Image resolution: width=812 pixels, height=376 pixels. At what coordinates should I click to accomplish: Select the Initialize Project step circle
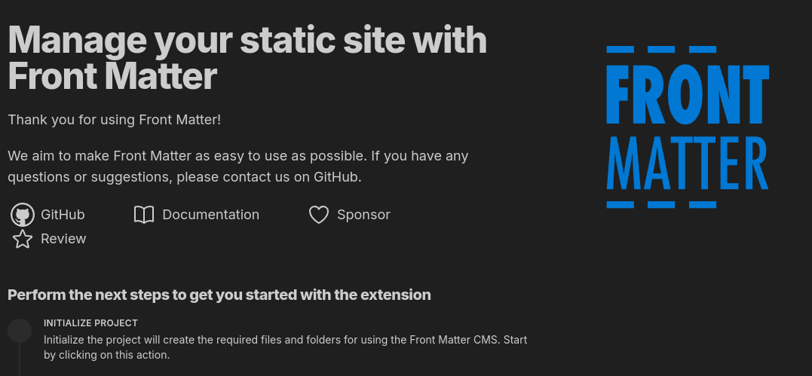tap(20, 331)
